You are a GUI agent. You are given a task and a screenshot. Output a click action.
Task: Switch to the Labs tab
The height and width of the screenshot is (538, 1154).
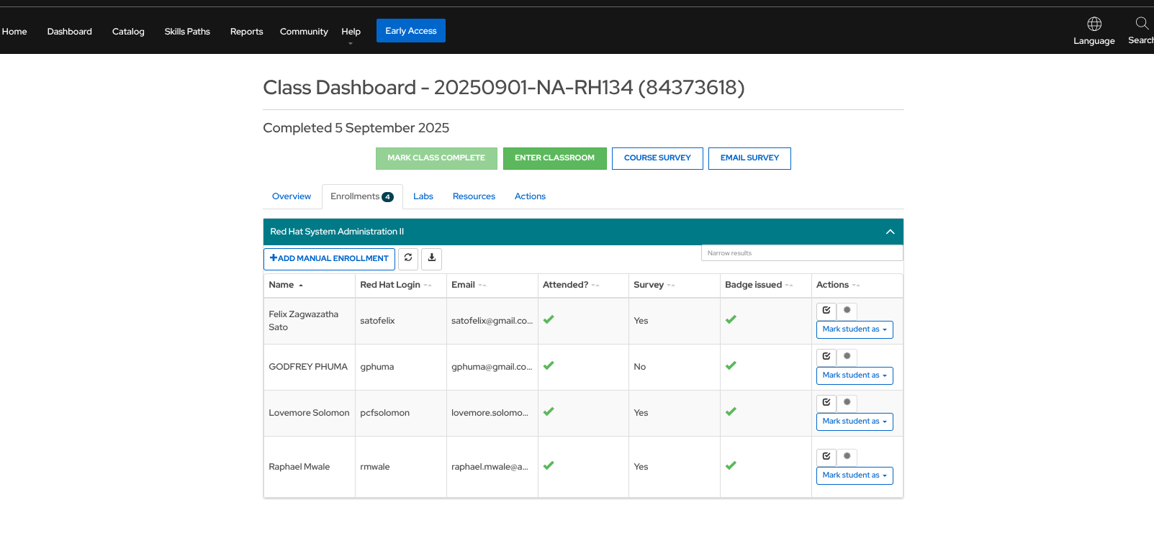tap(423, 196)
